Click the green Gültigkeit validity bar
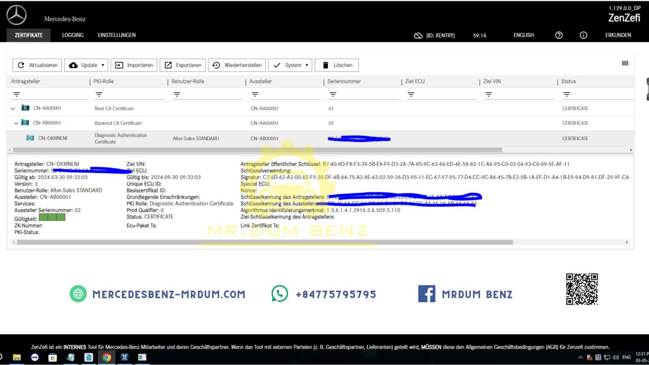 pos(52,217)
